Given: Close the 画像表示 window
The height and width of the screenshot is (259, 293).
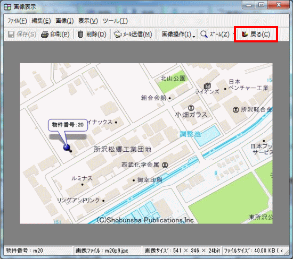Looking at the screenshot, I should (279, 5).
